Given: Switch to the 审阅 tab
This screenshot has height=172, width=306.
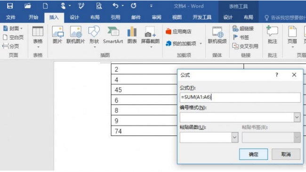Looking at the screenshot, I should point(156,17).
